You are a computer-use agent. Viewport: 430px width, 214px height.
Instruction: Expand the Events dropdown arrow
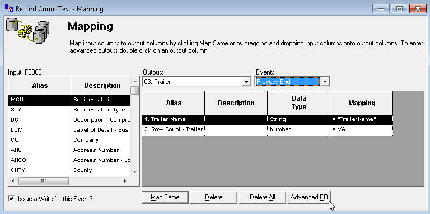point(325,82)
